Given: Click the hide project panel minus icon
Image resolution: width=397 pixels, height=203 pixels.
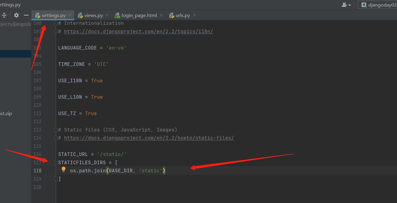Looking at the screenshot, I should (26, 15).
